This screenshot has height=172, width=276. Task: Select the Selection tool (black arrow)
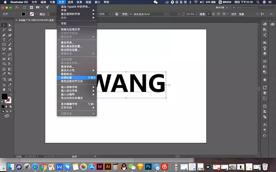(x=4, y=25)
